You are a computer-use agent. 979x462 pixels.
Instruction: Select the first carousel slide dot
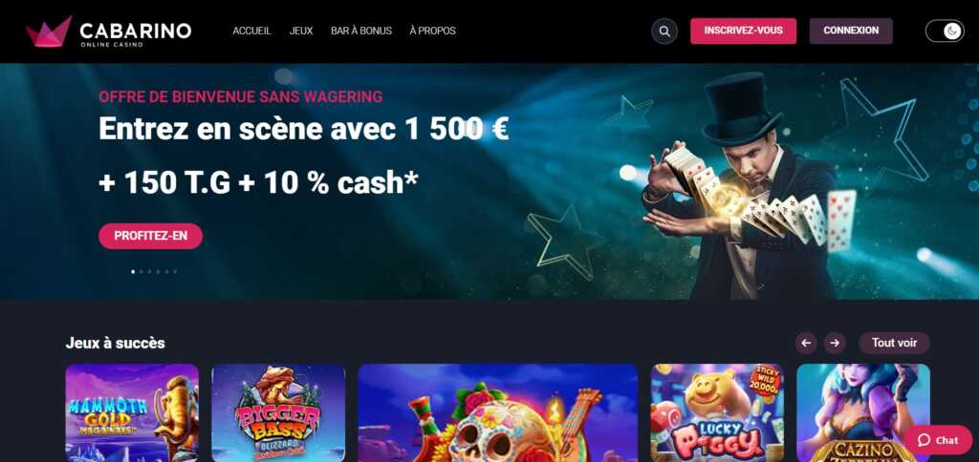click(133, 271)
